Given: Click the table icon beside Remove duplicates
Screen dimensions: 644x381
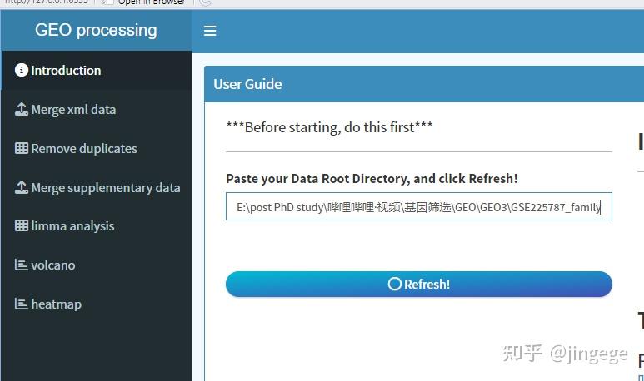Looking at the screenshot, I should [22, 149].
